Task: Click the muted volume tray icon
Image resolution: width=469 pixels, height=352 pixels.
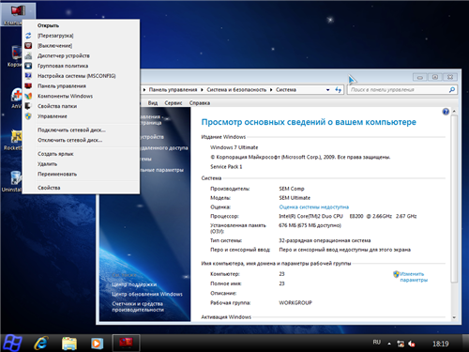Action: tap(412, 344)
